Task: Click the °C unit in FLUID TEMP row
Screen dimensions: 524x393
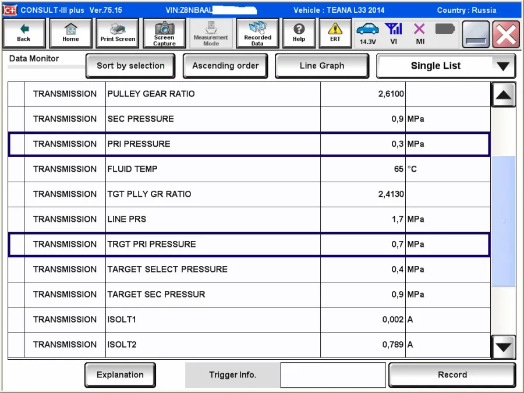Action: (412, 169)
